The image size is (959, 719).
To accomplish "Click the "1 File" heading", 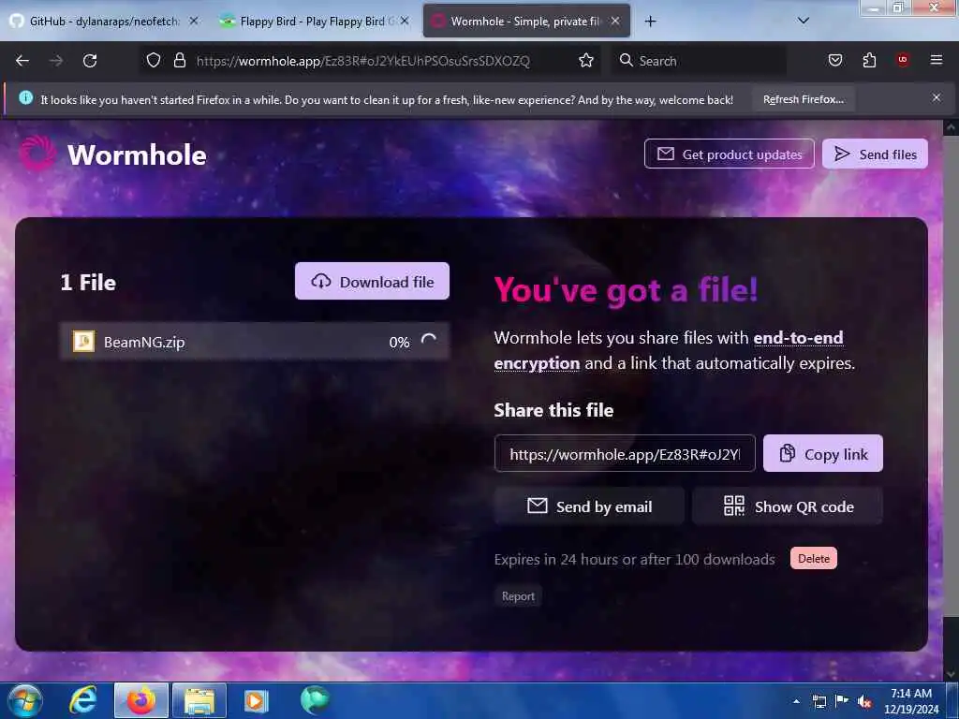I will click(88, 283).
